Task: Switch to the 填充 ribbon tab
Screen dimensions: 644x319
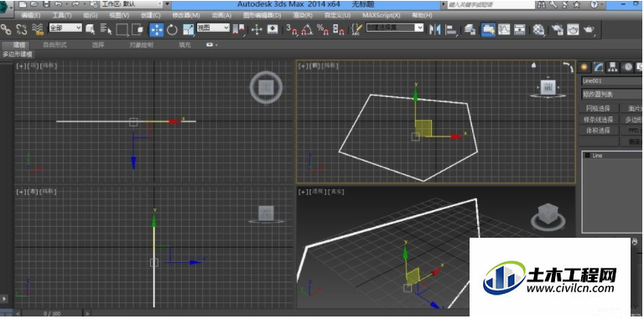Action: point(184,44)
